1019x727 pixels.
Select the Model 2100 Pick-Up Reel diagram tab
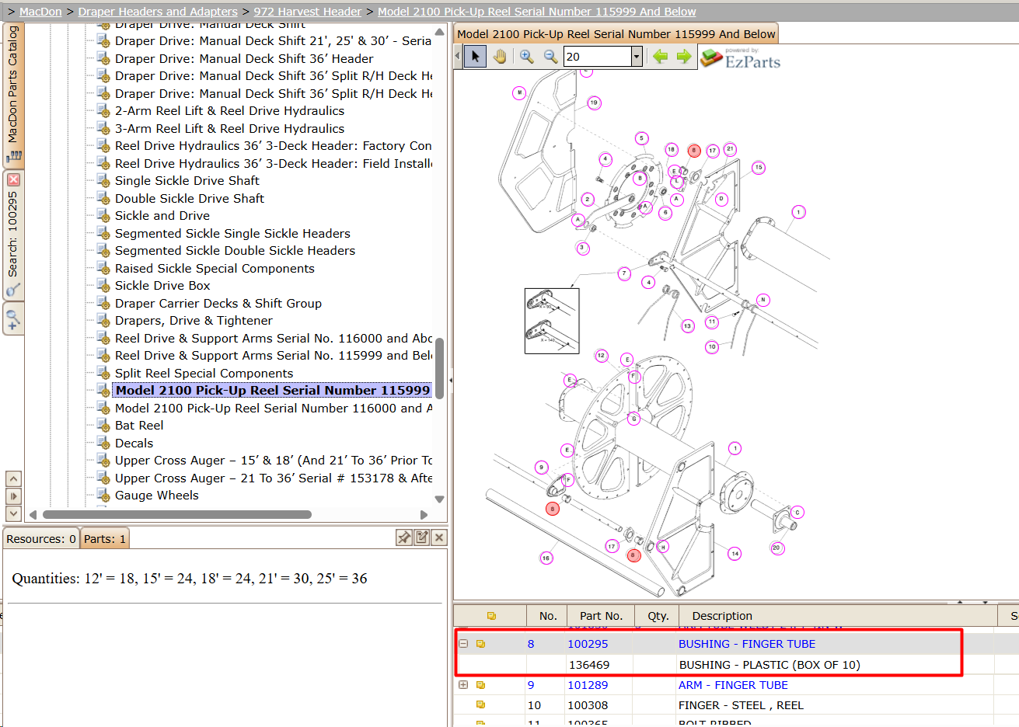point(616,34)
